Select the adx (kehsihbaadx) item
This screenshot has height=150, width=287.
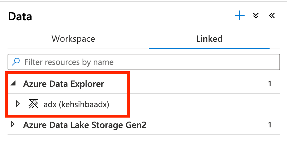tap(76, 104)
